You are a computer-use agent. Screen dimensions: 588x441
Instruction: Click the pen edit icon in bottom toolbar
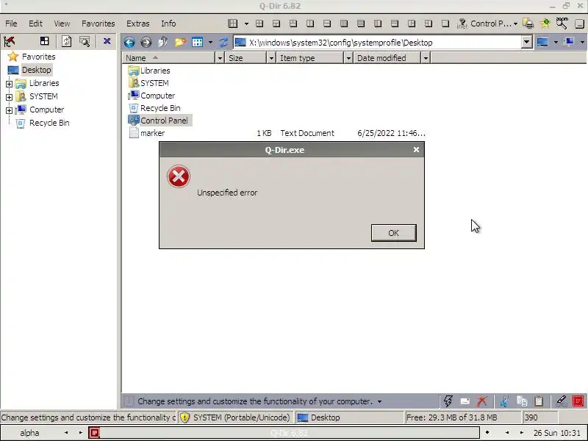[561, 401]
